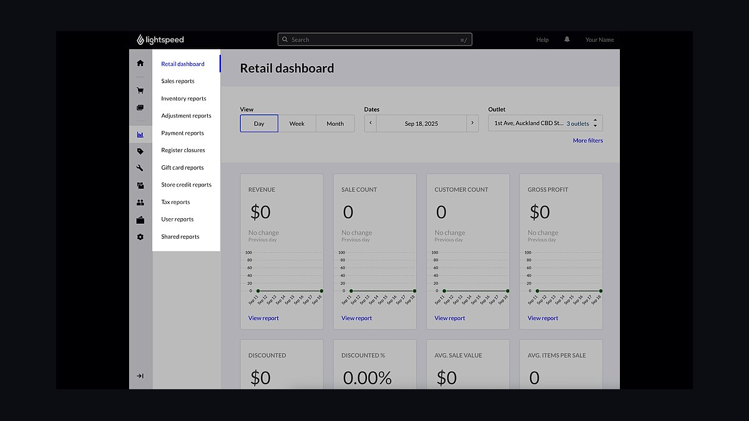Open the Help link
This screenshot has height=421, width=749.
[542, 40]
